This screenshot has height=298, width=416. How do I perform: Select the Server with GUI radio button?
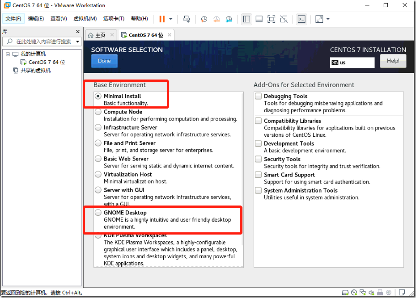(x=98, y=190)
